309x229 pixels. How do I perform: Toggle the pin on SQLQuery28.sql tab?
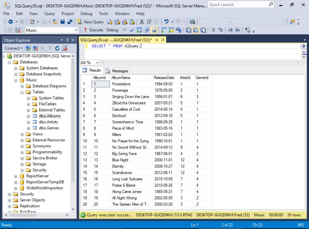click(157, 40)
